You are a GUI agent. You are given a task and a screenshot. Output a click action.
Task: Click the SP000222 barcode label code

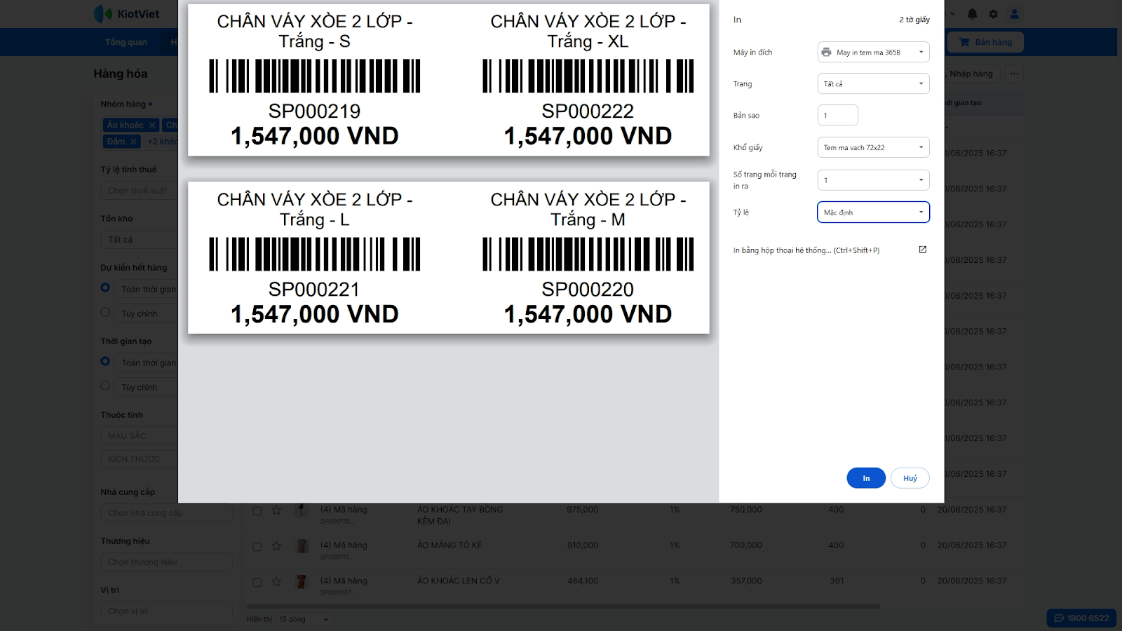588,111
